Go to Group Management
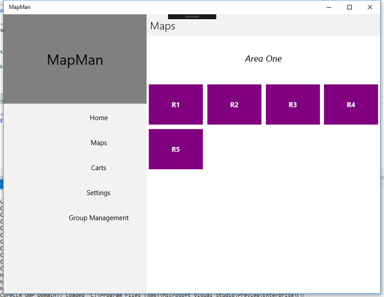384x297 pixels. pos(99,218)
